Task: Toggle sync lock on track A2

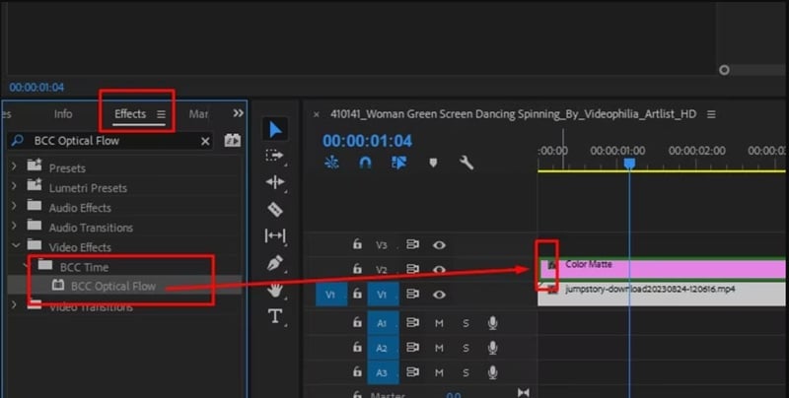Action: click(412, 347)
